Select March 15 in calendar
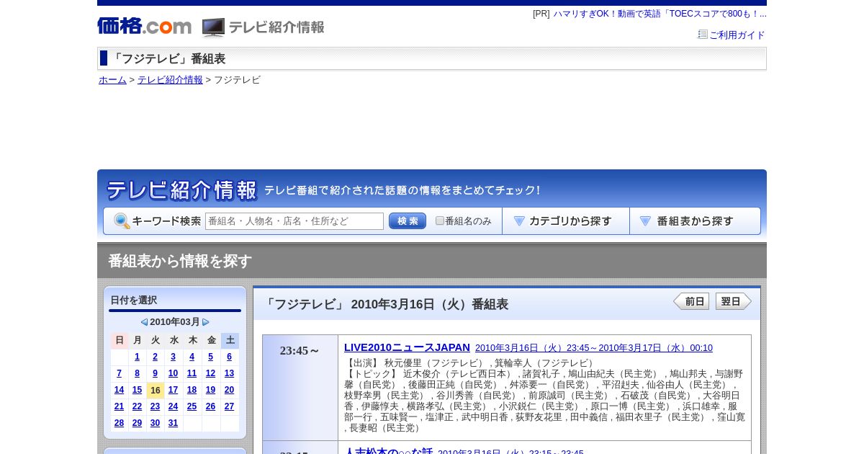 tap(138, 390)
